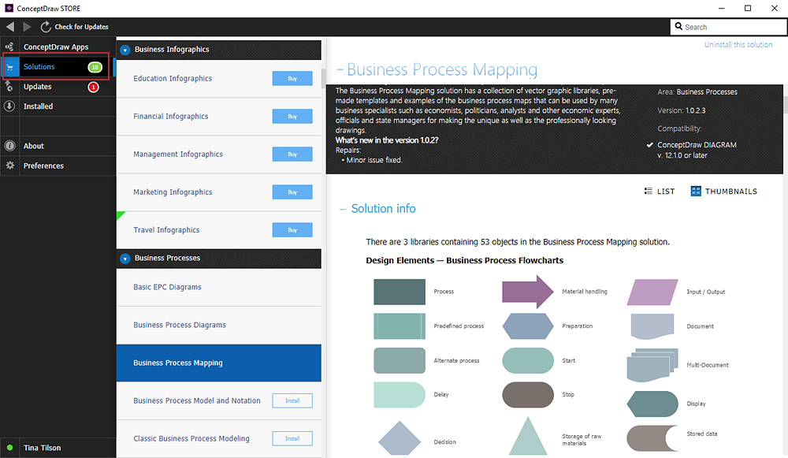Install Business Process Model and Notation

pos(292,400)
